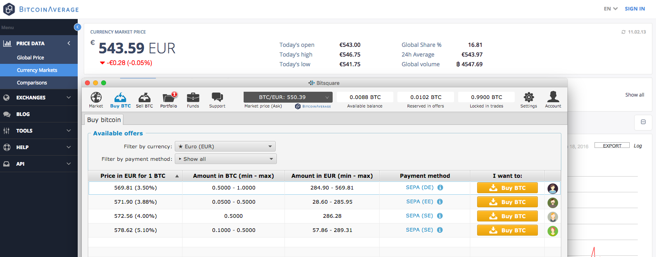Toggle the Log chart scale
The image size is (656, 257).
tap(638, 146)
